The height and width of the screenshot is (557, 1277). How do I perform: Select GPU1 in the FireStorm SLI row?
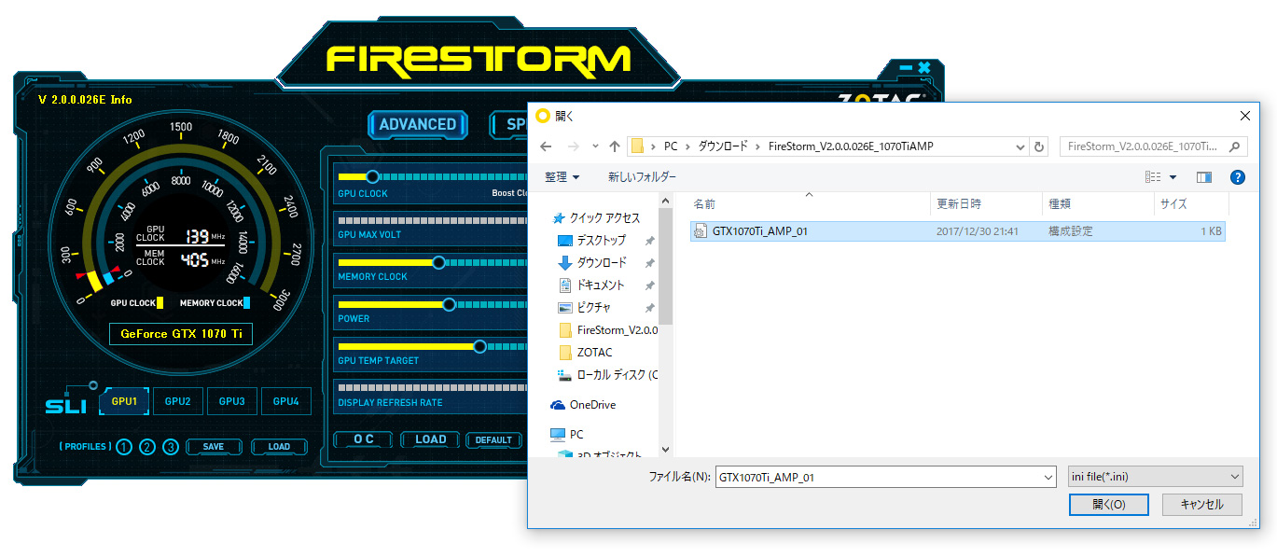point(124,401)
